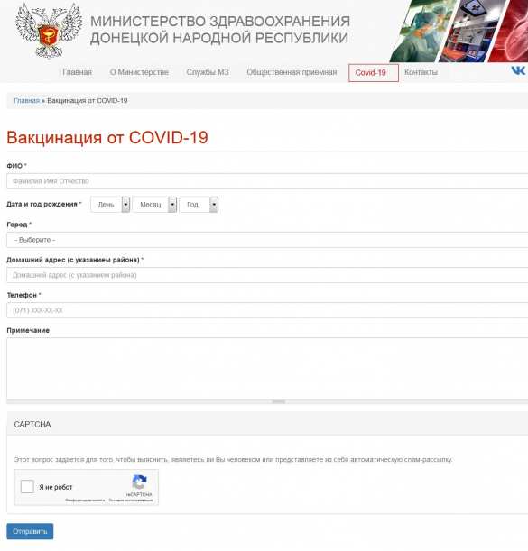Click the header medical photo banner

pos(459,31)
